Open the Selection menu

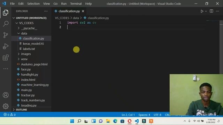pyautogui.click(x=33, y=4)
